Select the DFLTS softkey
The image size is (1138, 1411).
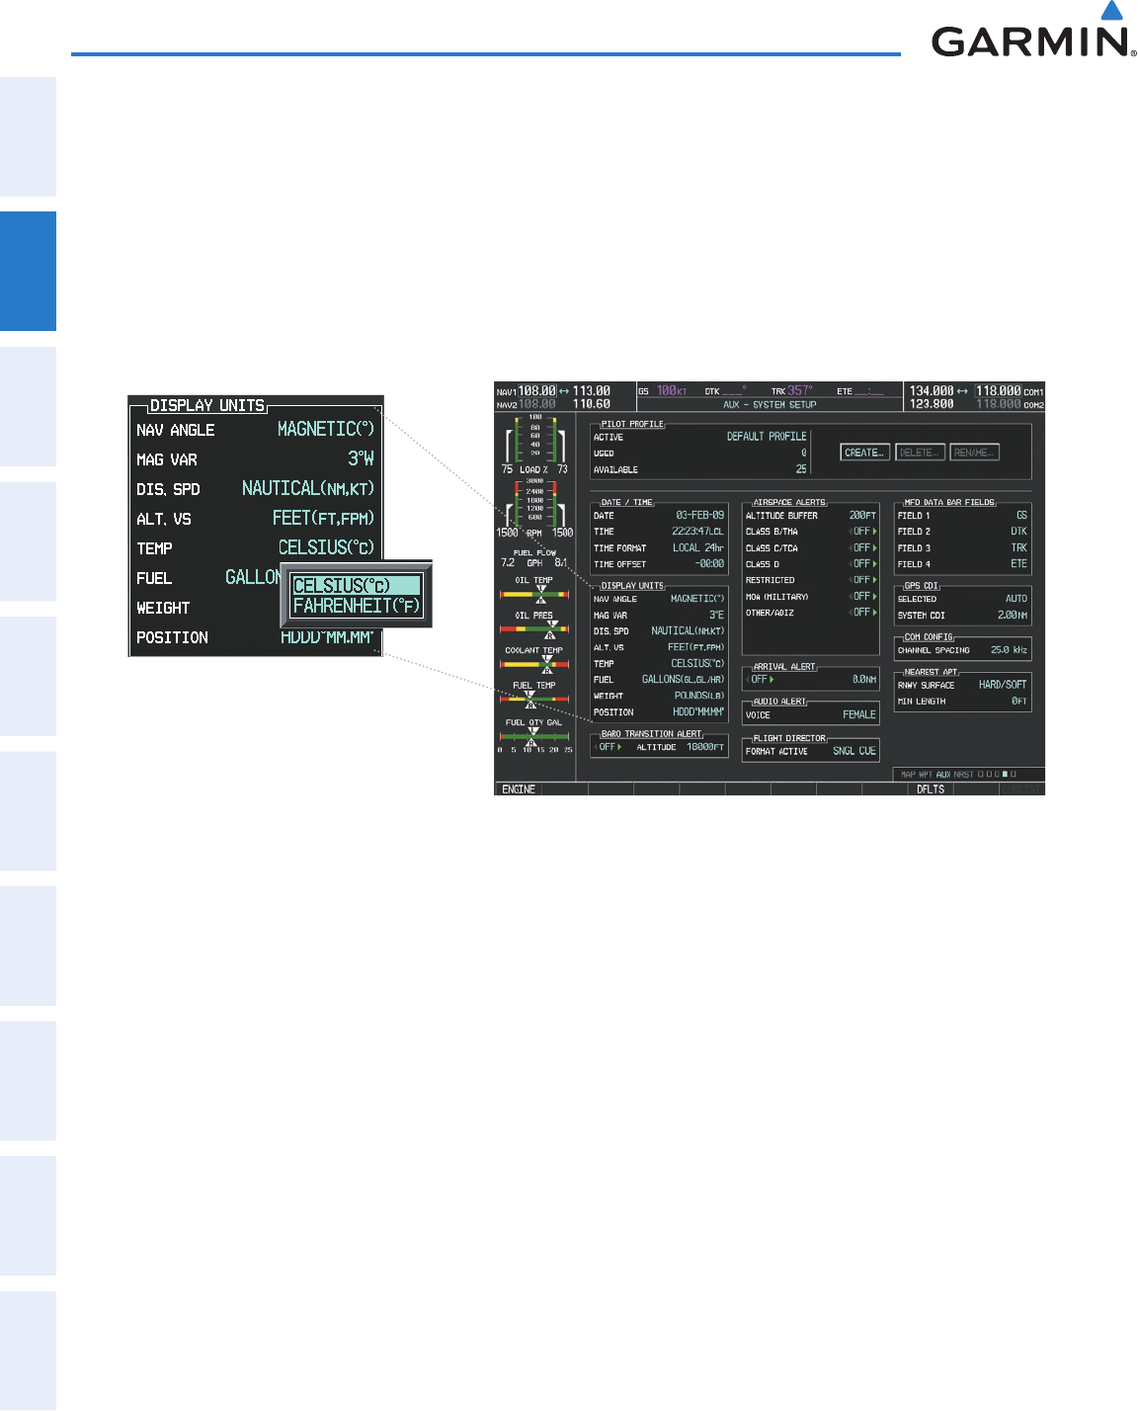point(931,789)
